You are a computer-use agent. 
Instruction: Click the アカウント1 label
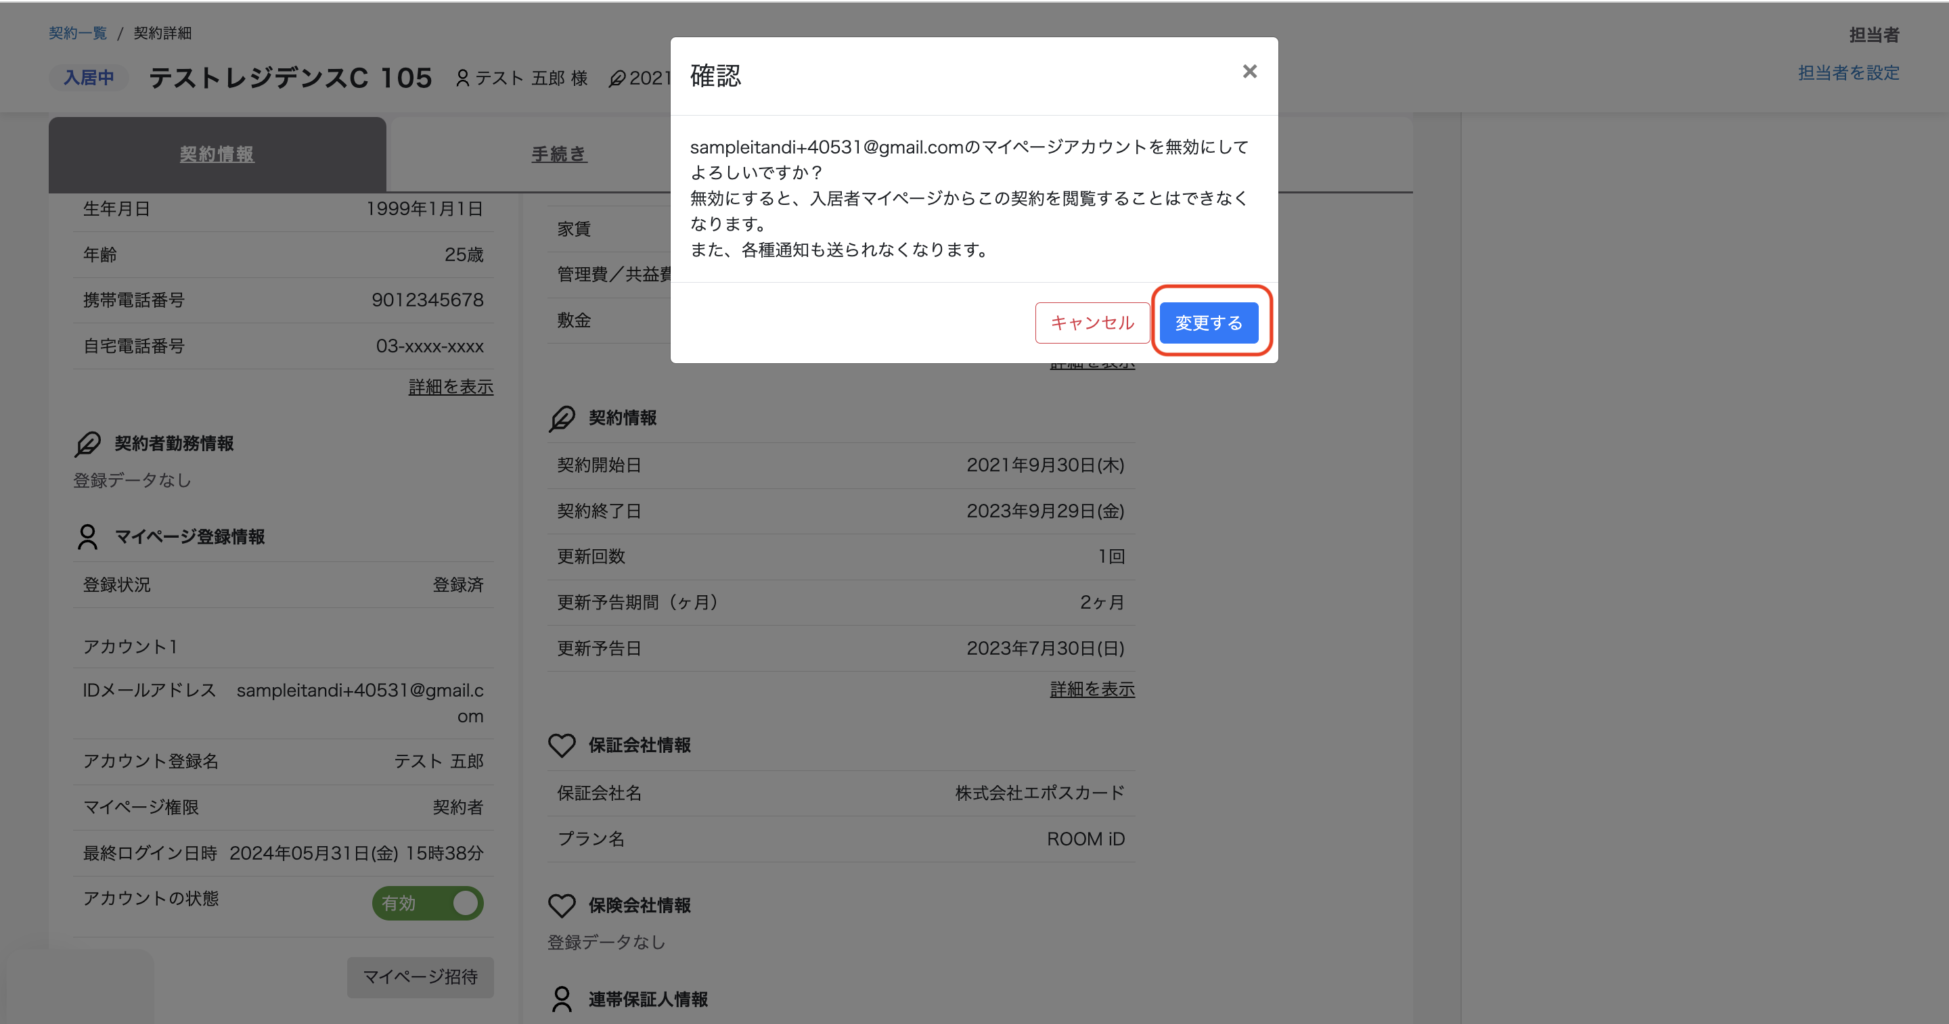(x=130, y=647)
